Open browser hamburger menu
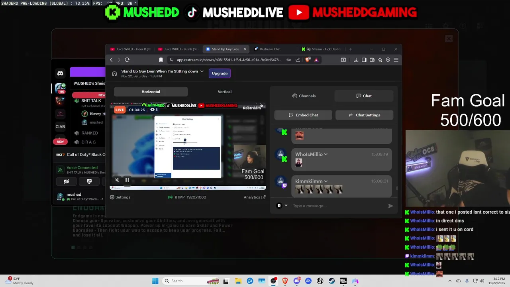Screen dimensions: 510x287 396,60
